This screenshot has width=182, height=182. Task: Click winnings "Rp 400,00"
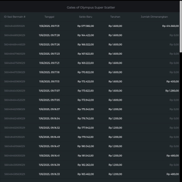(x=172, y=81)
